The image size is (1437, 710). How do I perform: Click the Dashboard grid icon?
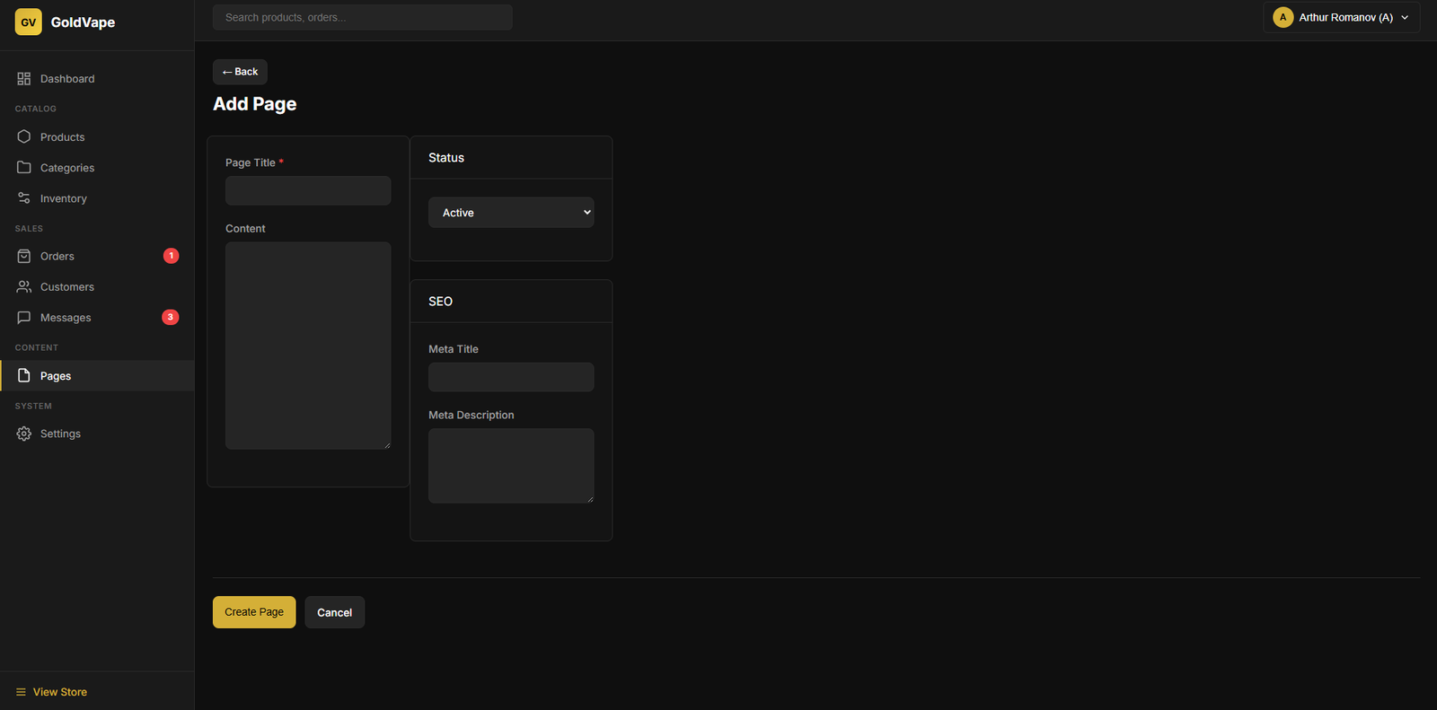(24, 79)
